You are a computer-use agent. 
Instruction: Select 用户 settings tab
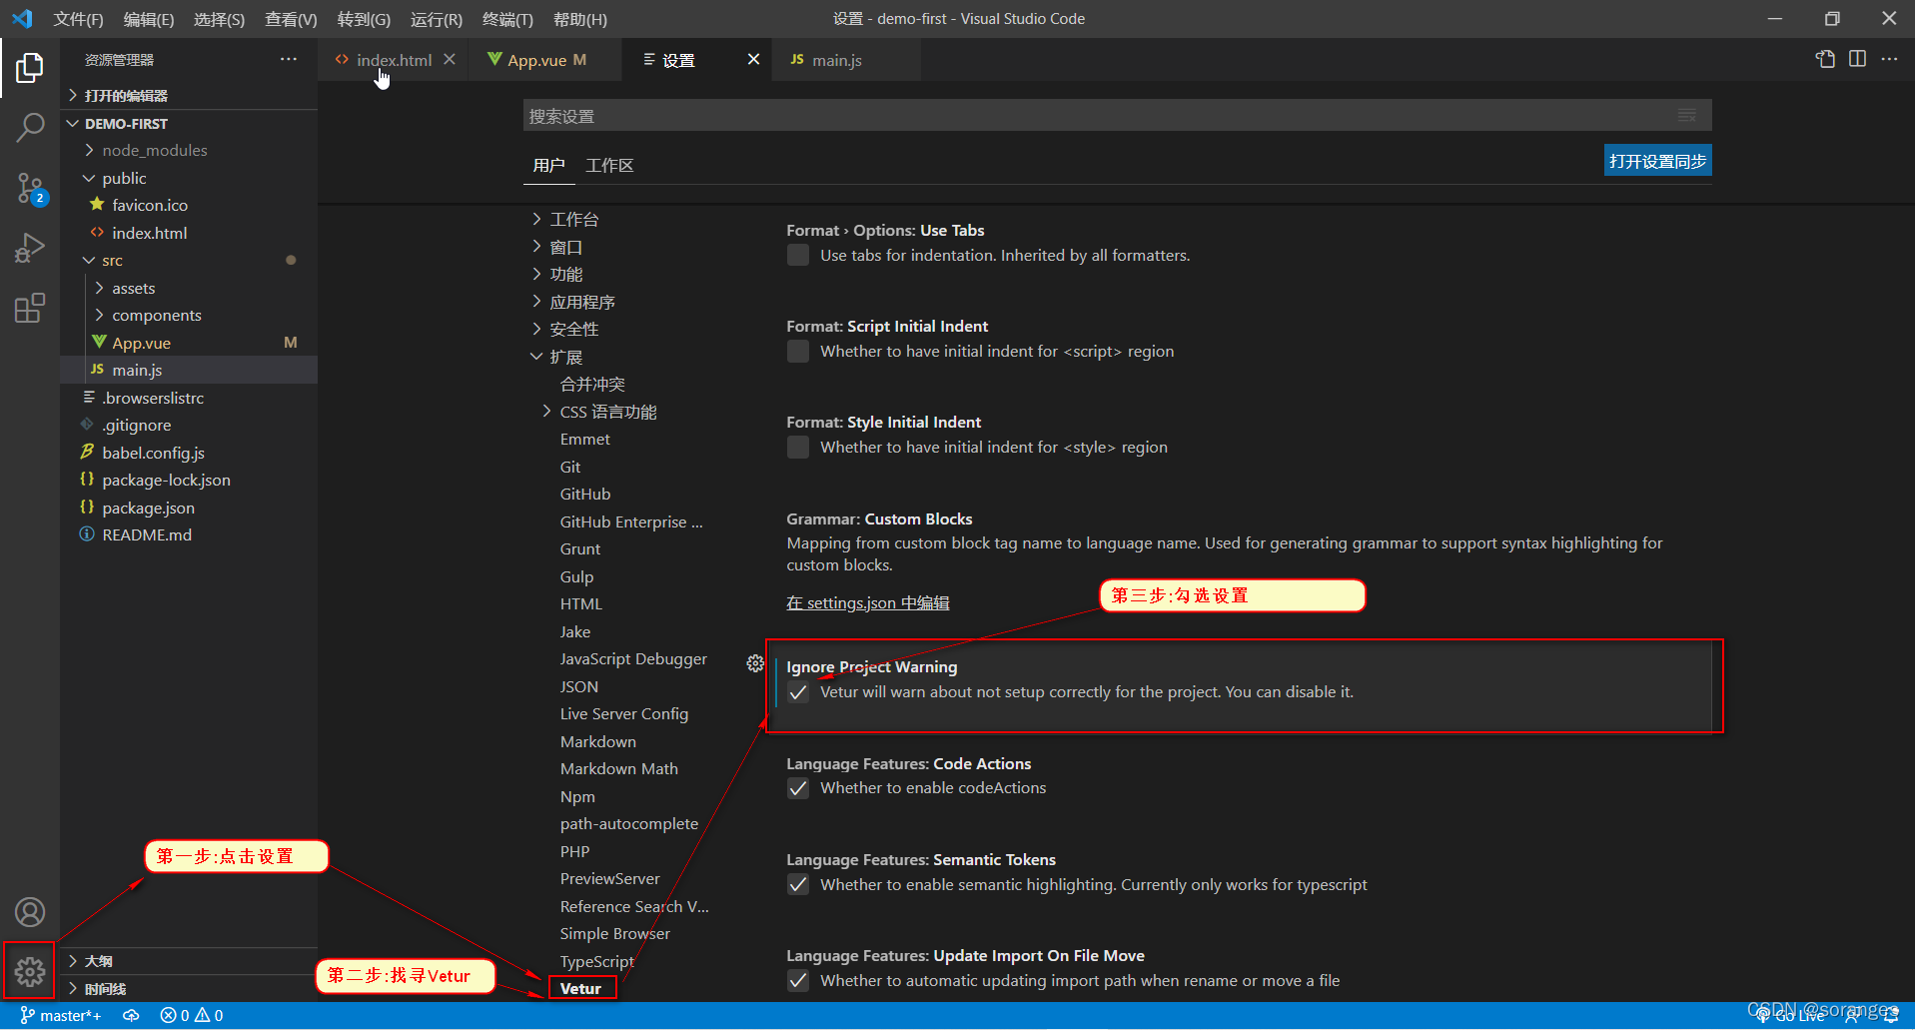548,165
